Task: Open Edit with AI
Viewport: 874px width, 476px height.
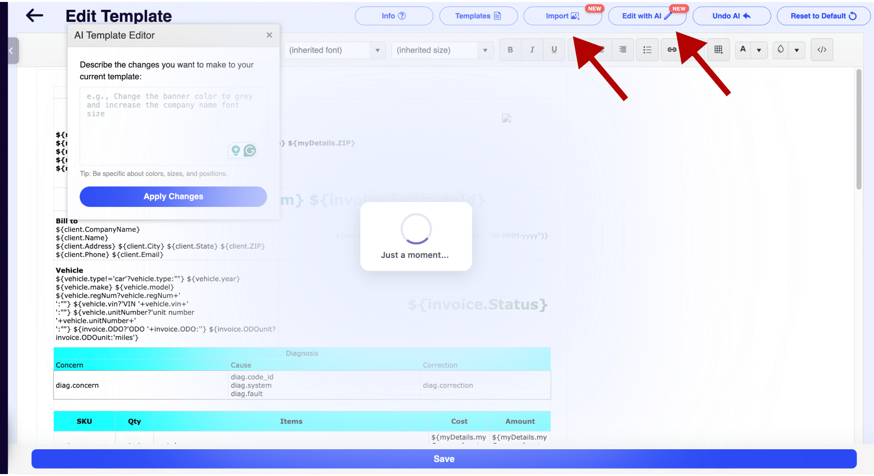Action: pos(647,16)
